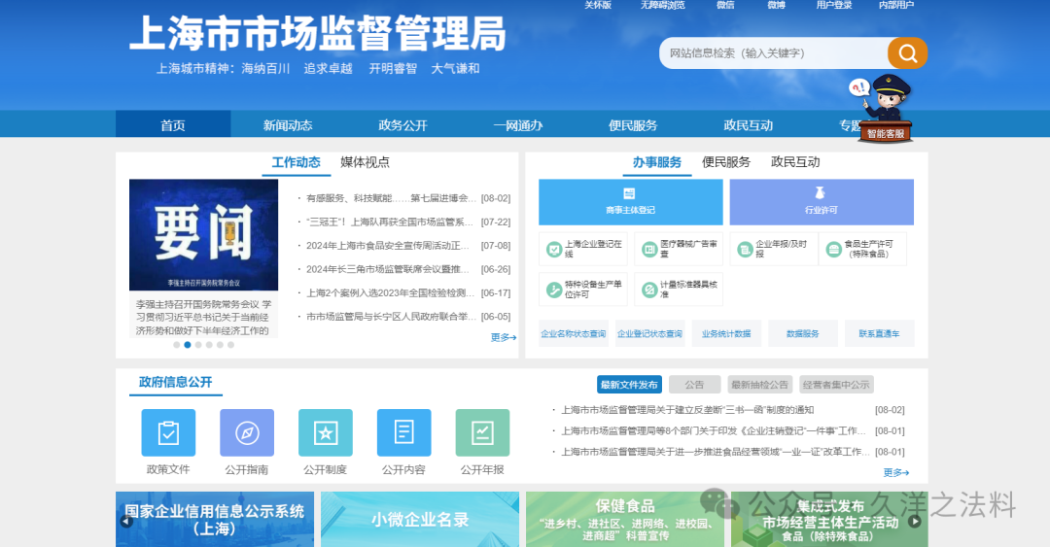The height and width of the screenshot is (547, 1050).
Task: Select the 食品生产许可 service button
Action: point(862,250)
